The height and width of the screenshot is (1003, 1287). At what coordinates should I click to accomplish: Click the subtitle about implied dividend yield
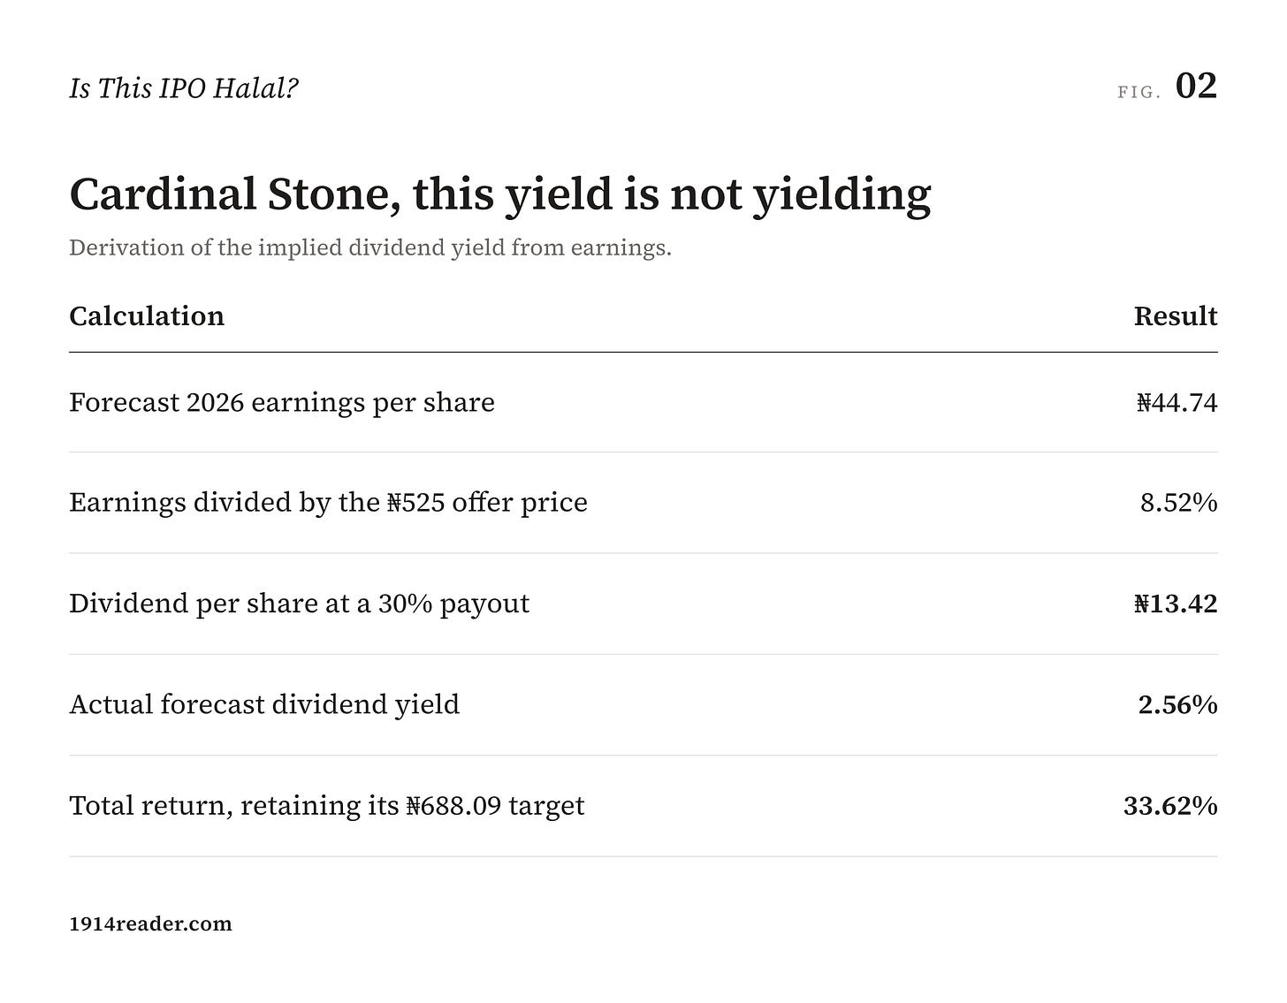click(370, 248)
